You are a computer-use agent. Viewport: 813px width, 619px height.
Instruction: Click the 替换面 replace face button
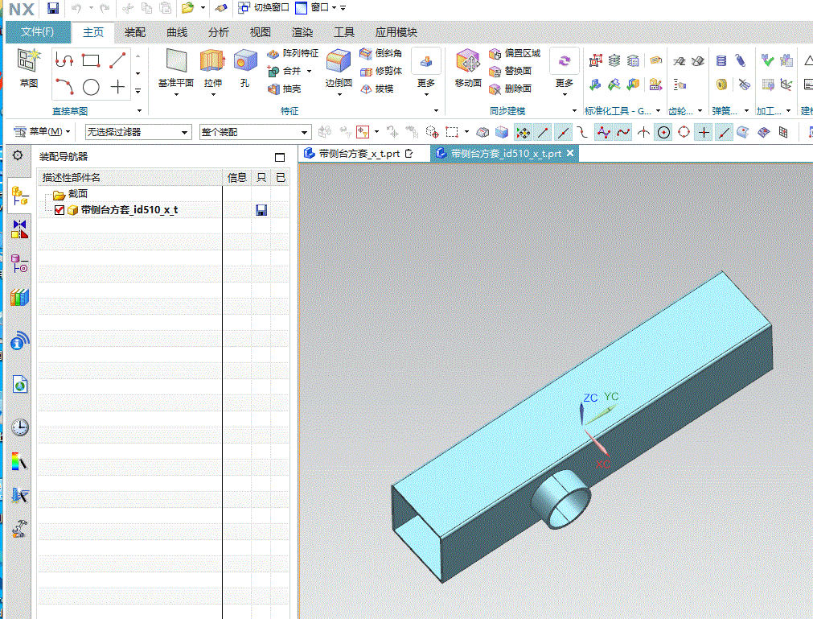pyautogui.click(x=510, y=71)
